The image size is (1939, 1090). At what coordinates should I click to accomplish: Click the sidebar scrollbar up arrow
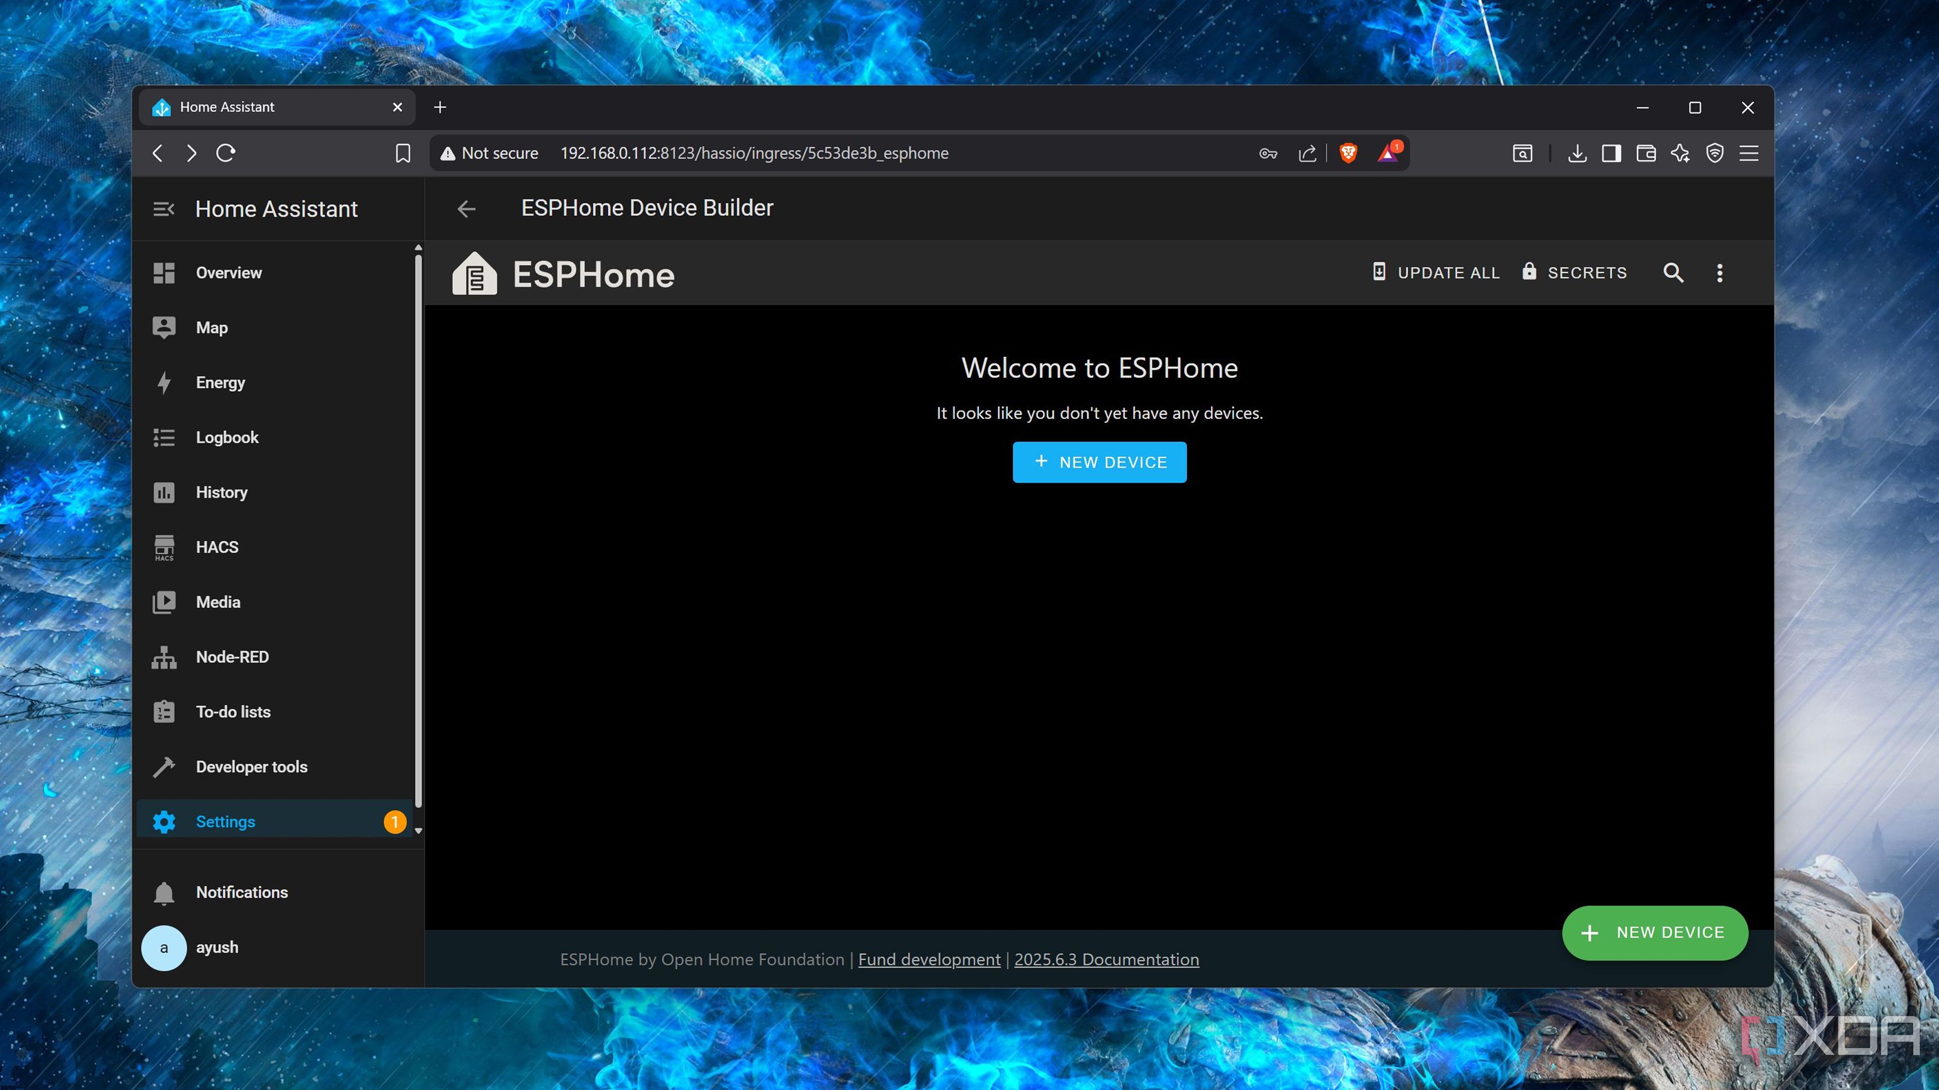pyautogui.click(x=419, y=247)
